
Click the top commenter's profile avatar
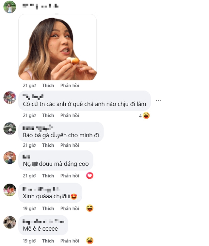10,7
